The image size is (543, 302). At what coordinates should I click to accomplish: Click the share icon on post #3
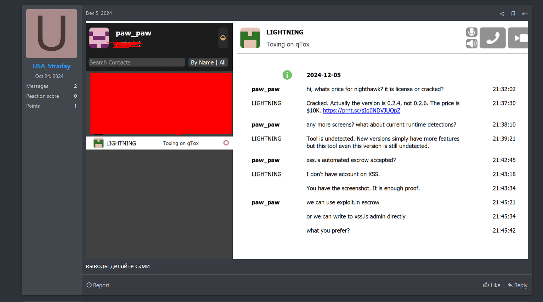coord(502,13)
